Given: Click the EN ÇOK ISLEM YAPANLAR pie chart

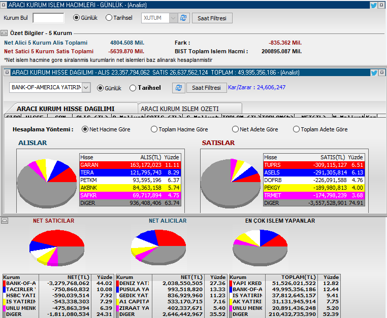Looking at the screenshot, I should [x=260, y=248].
